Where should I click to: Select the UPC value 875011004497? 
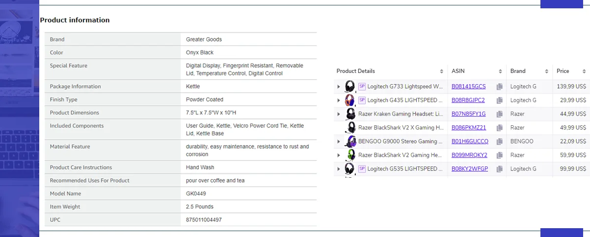point(204,220)
